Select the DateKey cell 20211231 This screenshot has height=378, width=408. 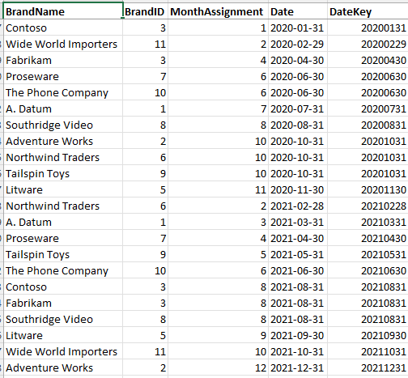(x=368, y=367)
